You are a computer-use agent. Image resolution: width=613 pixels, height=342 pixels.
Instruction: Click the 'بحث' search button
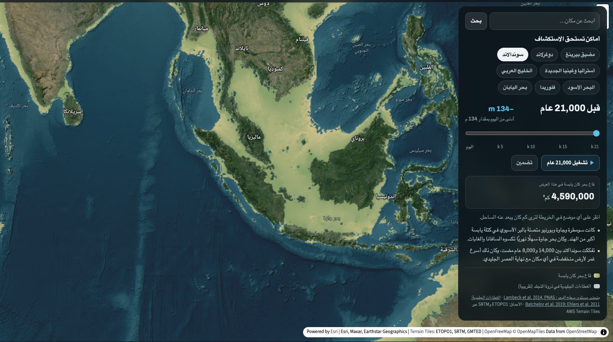tap(476, 21)
